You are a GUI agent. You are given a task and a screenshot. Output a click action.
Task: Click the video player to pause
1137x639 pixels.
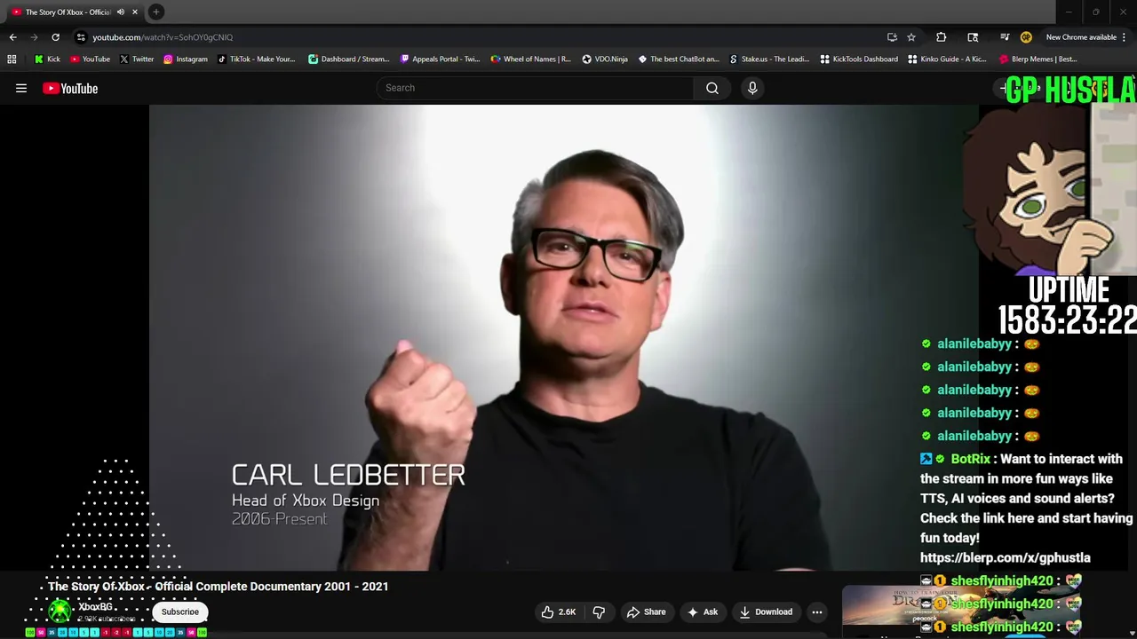pyautogui.click(x=564, y=337)
